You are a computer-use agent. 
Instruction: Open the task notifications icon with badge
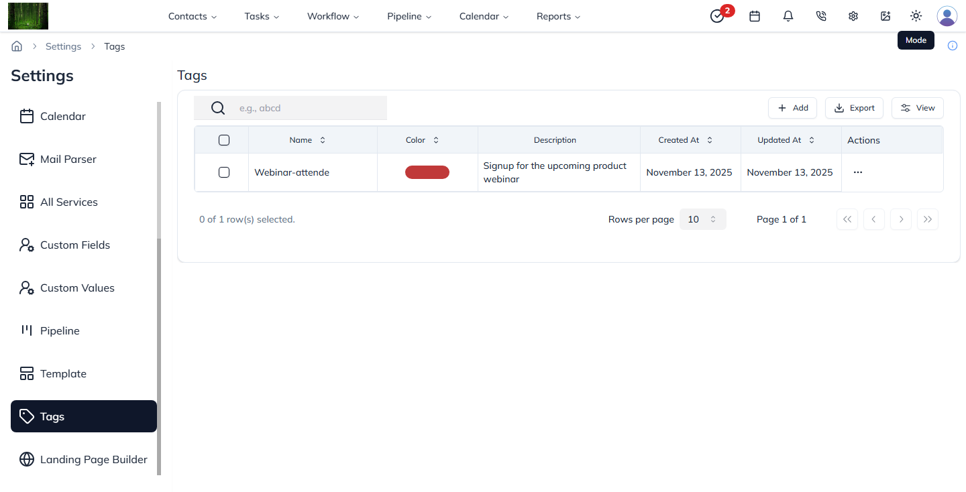click(x=718, y=16)
